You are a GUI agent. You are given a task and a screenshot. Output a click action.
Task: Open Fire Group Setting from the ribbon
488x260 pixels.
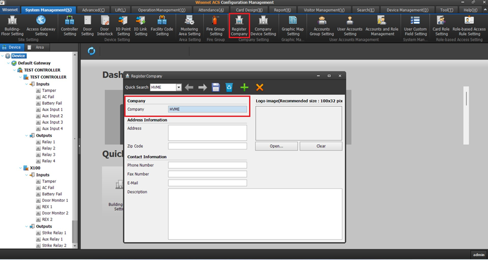pos(215,26)
